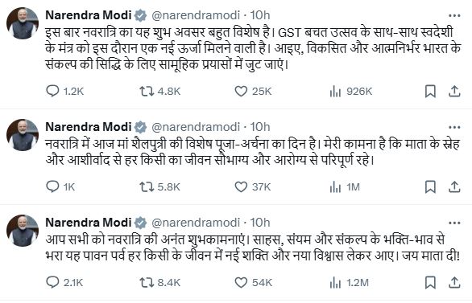Open @narendramodi handle on the third tweet
472x303 pixels.
196,223
